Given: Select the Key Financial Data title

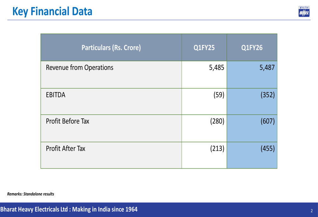Looking at the screenshot, I should tap(52, 11).
